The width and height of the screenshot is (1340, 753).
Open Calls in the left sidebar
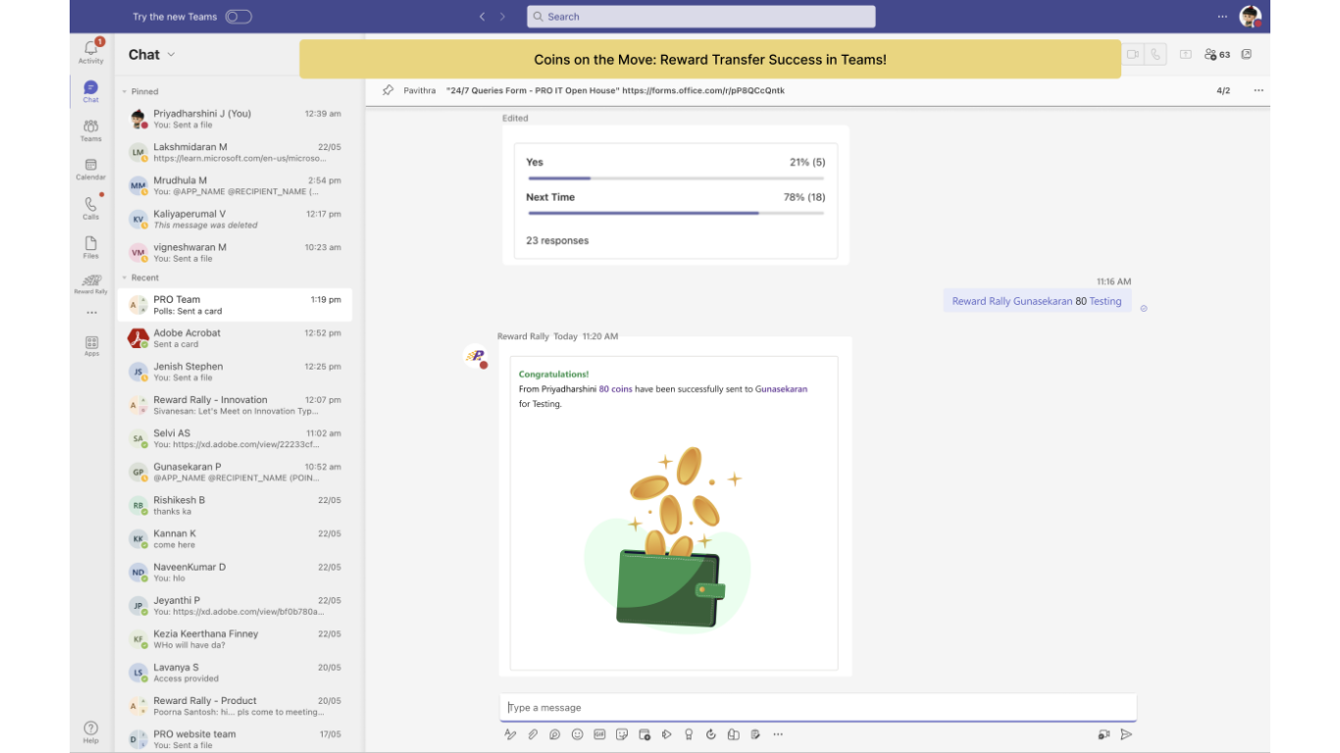pos(91,208)
